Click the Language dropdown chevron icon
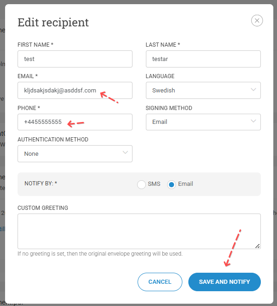The width and height of the screenshot is (277, 306). pos(253,90)
